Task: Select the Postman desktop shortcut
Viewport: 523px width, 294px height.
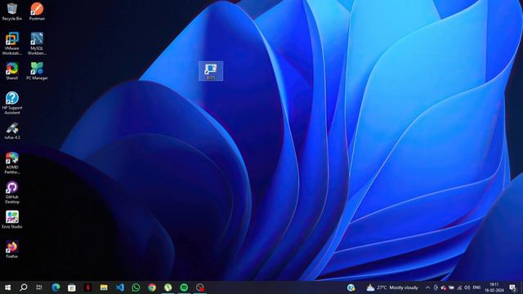Action: point(37,11)
